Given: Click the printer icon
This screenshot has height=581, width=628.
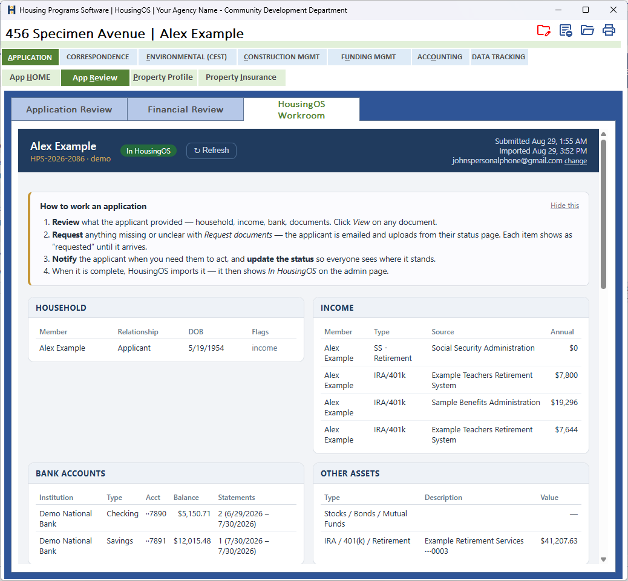Looking at the screenshot, I should [x=609, y=30].
